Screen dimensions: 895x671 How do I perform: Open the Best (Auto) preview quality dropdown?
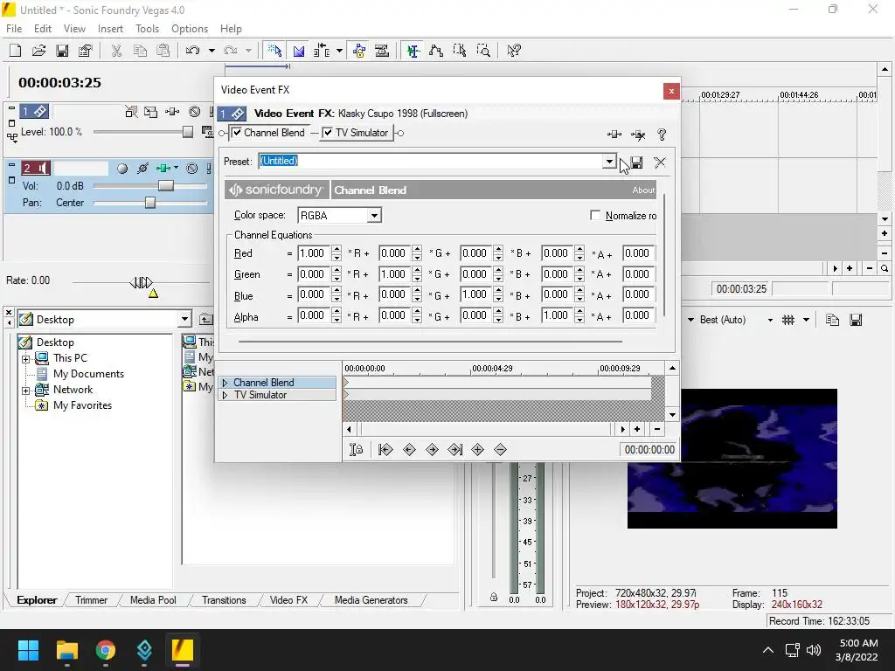770,320
